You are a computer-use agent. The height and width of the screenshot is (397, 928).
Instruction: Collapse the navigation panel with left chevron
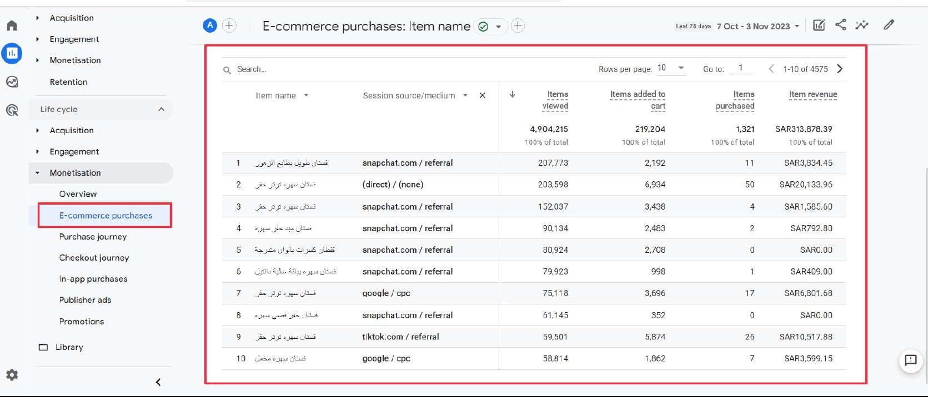[158, 382]
